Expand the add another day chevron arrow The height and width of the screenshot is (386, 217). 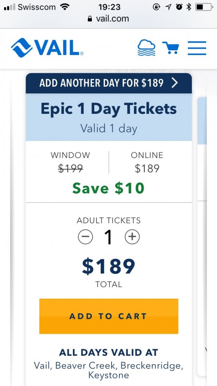click(174, 83)
